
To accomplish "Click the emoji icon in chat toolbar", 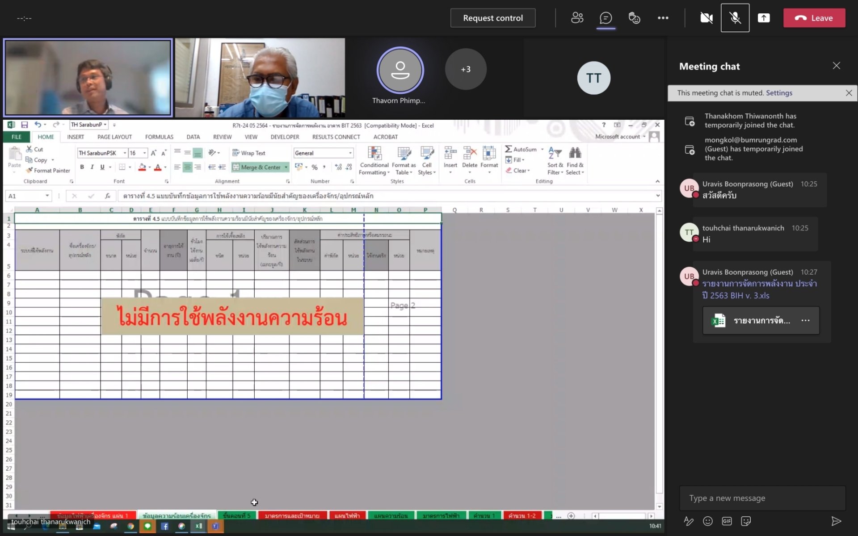I will click(x=707, y=521).
